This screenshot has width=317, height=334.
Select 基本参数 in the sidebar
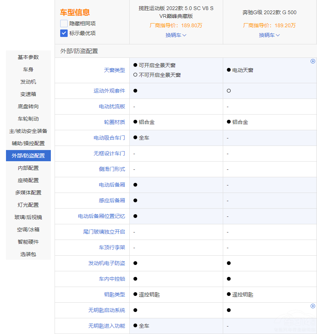pos(28,57)
